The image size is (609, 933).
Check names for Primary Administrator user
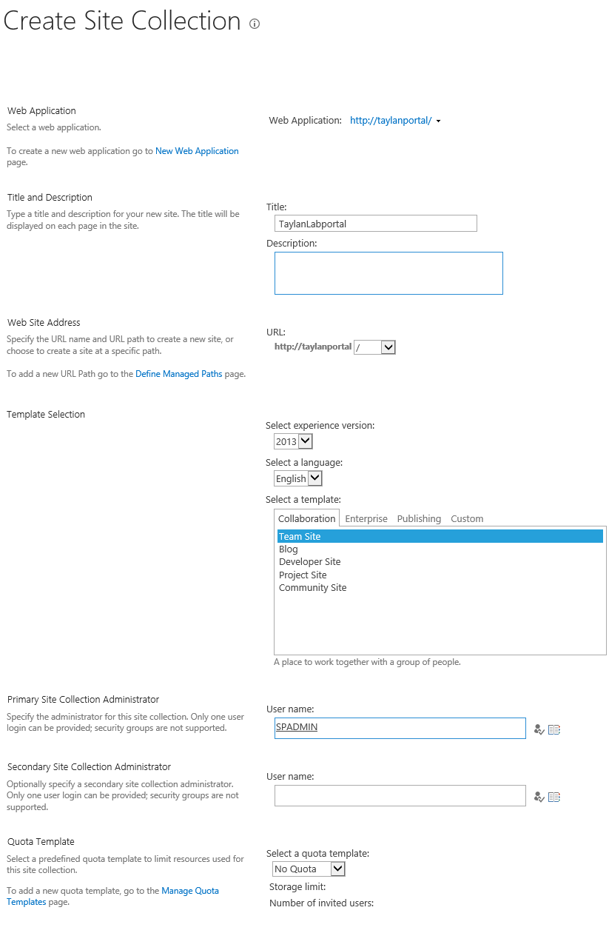click(539, 729)
